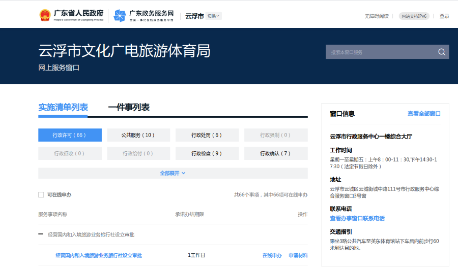Filter by 公共服务 (10) category
The width and height of the screenshot is (458, 267).
click(x=138, y=135)
